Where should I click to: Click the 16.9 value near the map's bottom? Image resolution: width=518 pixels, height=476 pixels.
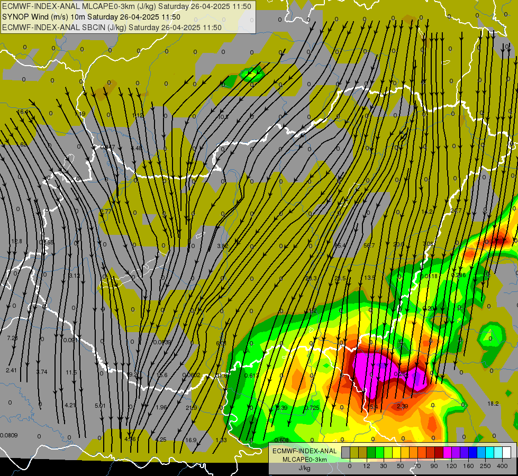coord(191,440)
